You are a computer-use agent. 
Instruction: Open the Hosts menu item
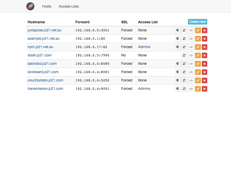(x=47, y=6)
